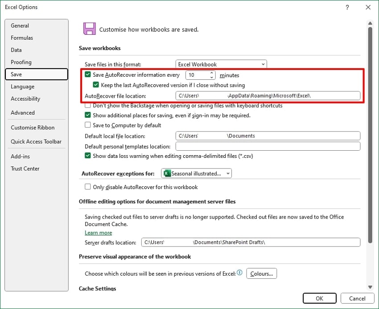Switch to the General options category

coord(20,25)
